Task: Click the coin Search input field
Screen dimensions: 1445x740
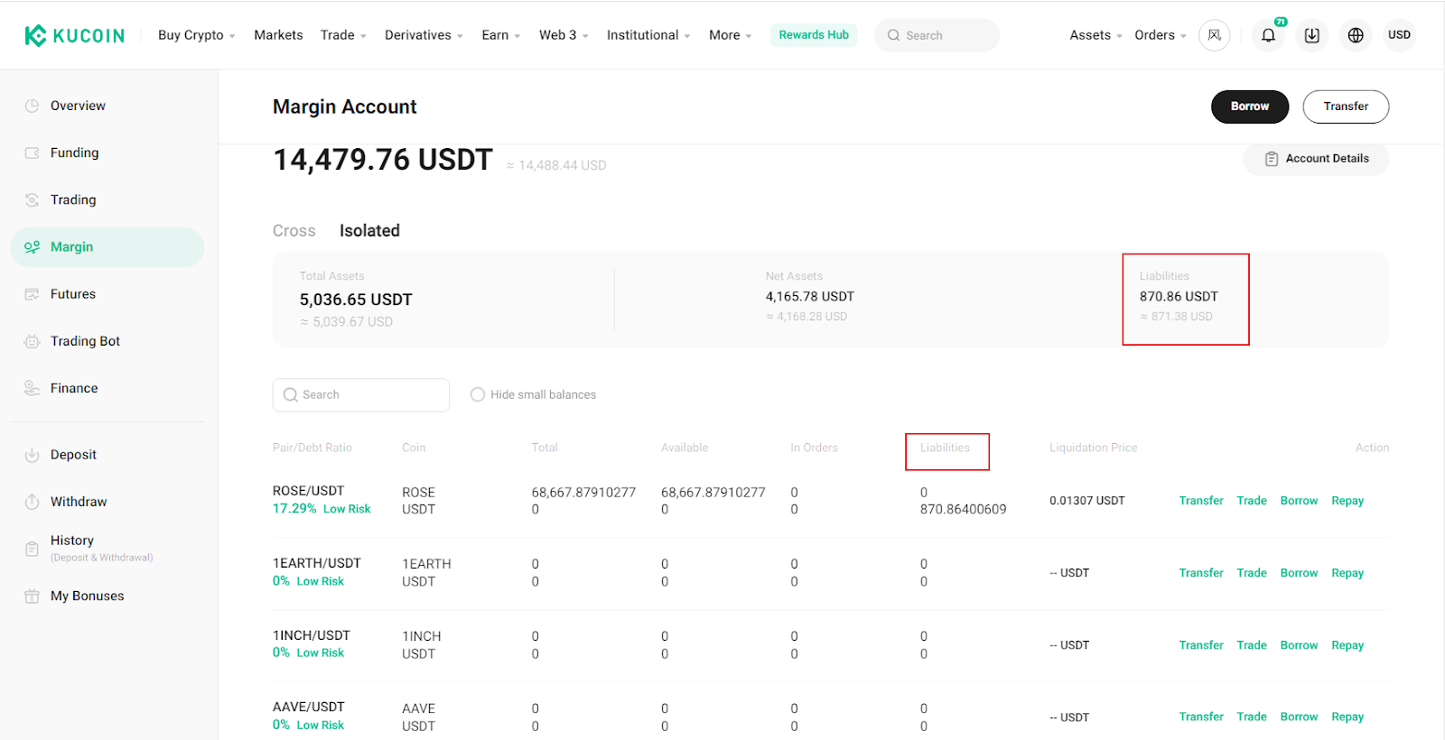Action: (361, 395)
